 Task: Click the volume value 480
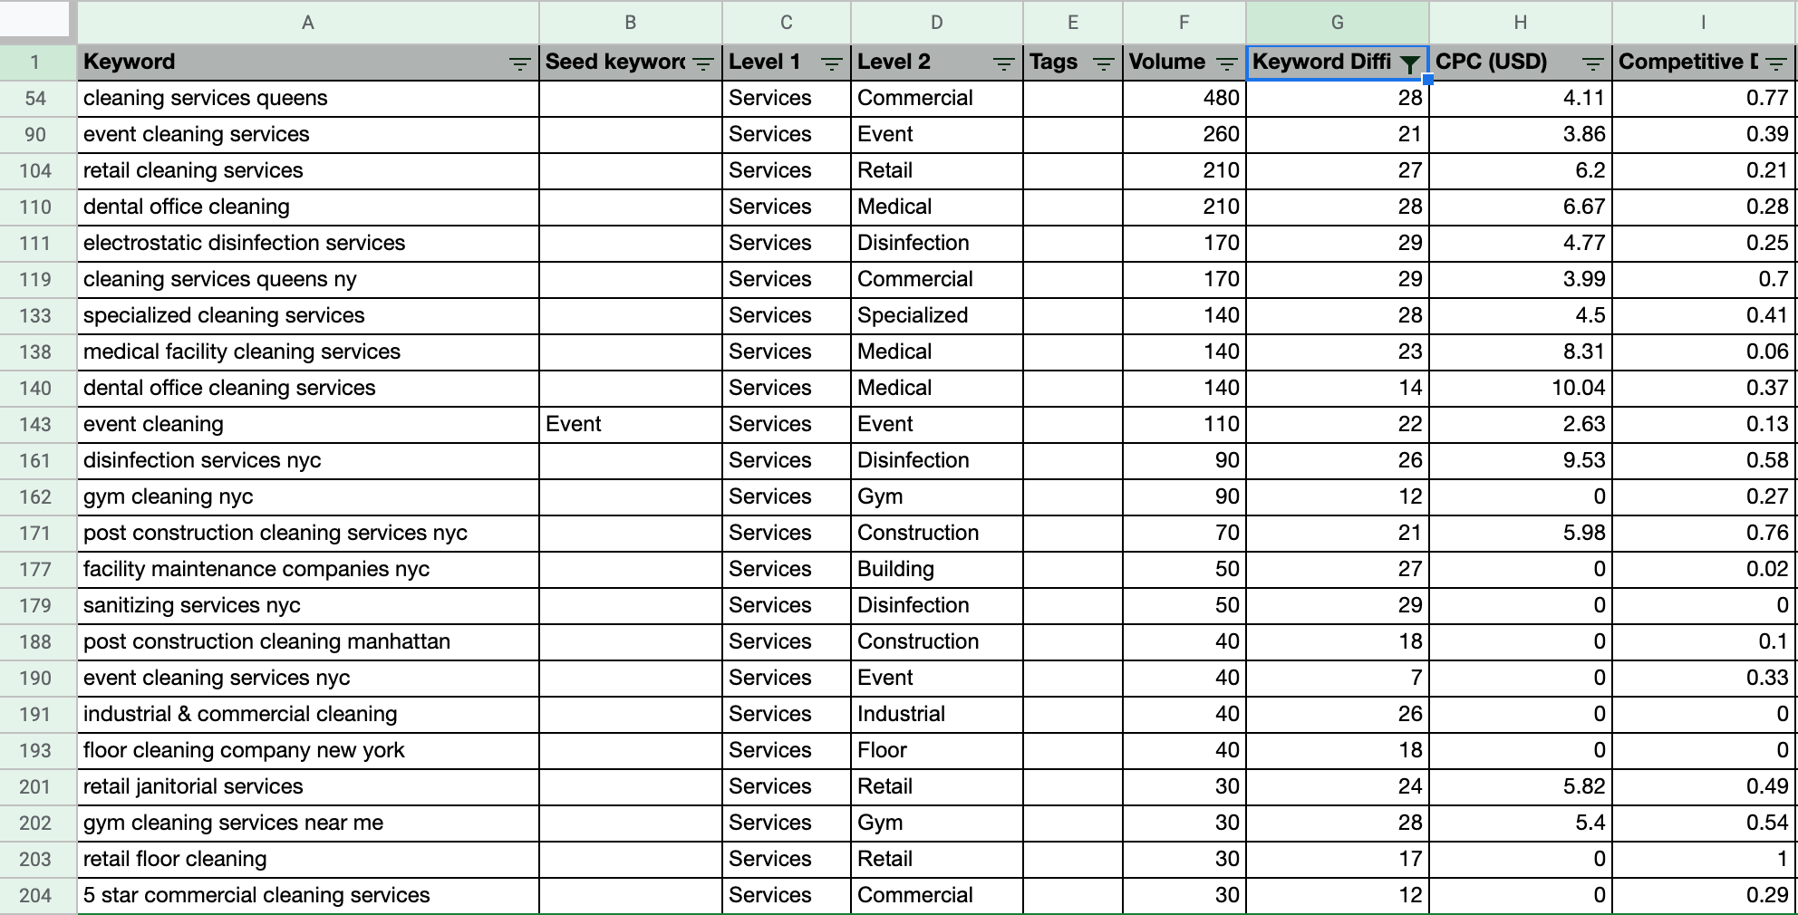tap(1184, 99)
